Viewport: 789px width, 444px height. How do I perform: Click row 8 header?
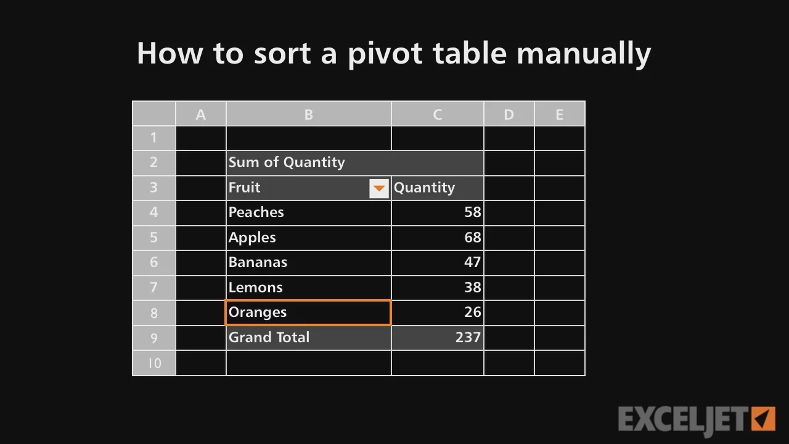[153, 313]
